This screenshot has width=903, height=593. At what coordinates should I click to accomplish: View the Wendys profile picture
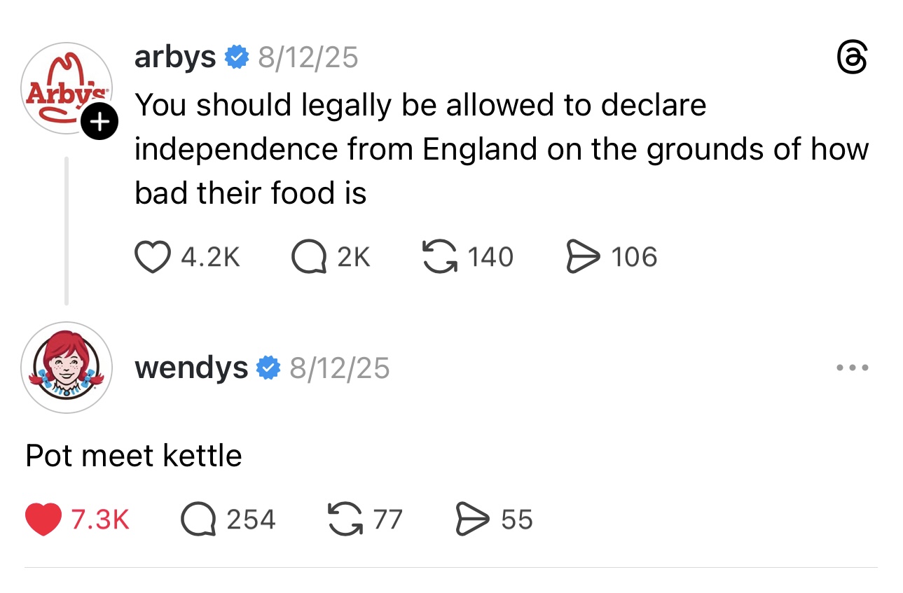pyautogui.click(x=66, y=368)
